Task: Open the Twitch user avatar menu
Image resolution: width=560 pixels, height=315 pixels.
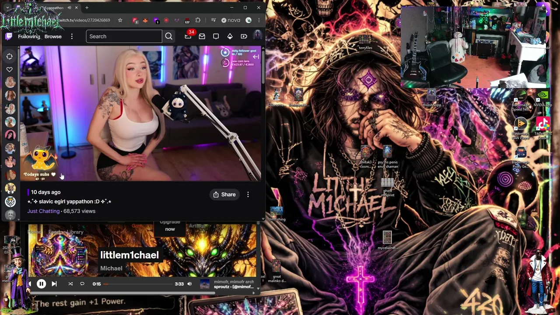Action: point(257,36)
